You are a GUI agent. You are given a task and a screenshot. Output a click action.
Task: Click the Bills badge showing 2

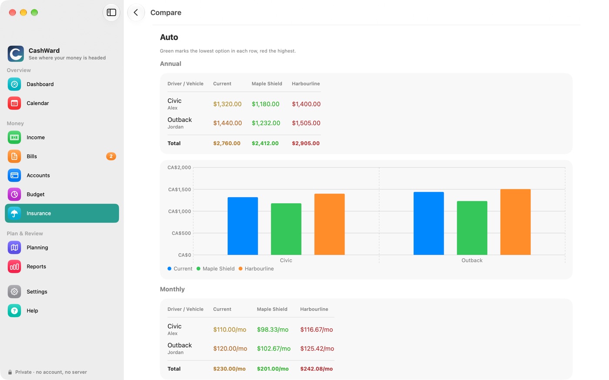coord(111,156)
